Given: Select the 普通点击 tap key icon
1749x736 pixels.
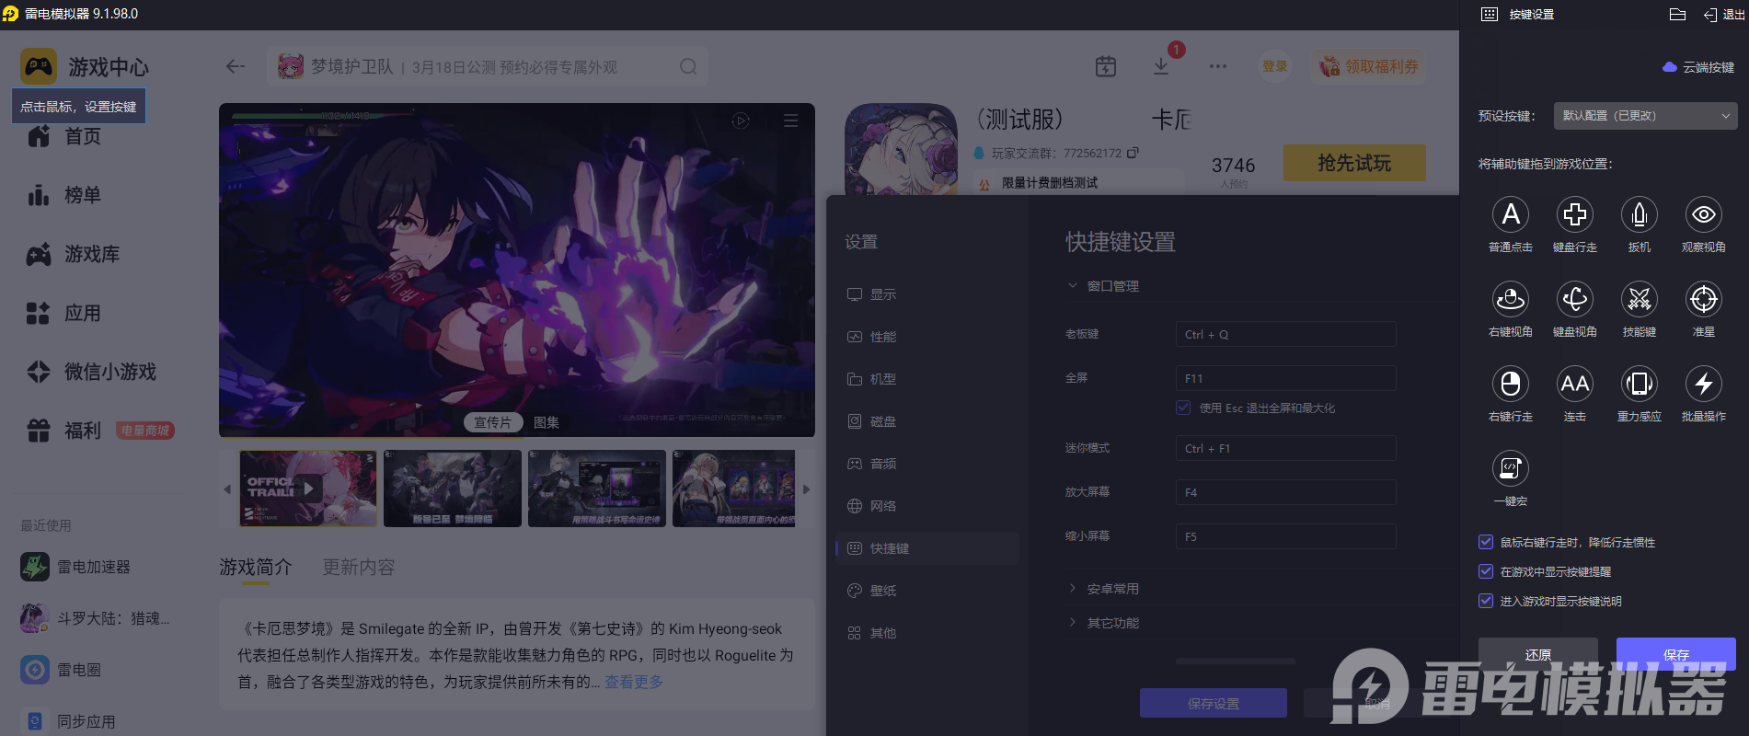Looking at the screenshot, I should click(x=1510, y=215).
